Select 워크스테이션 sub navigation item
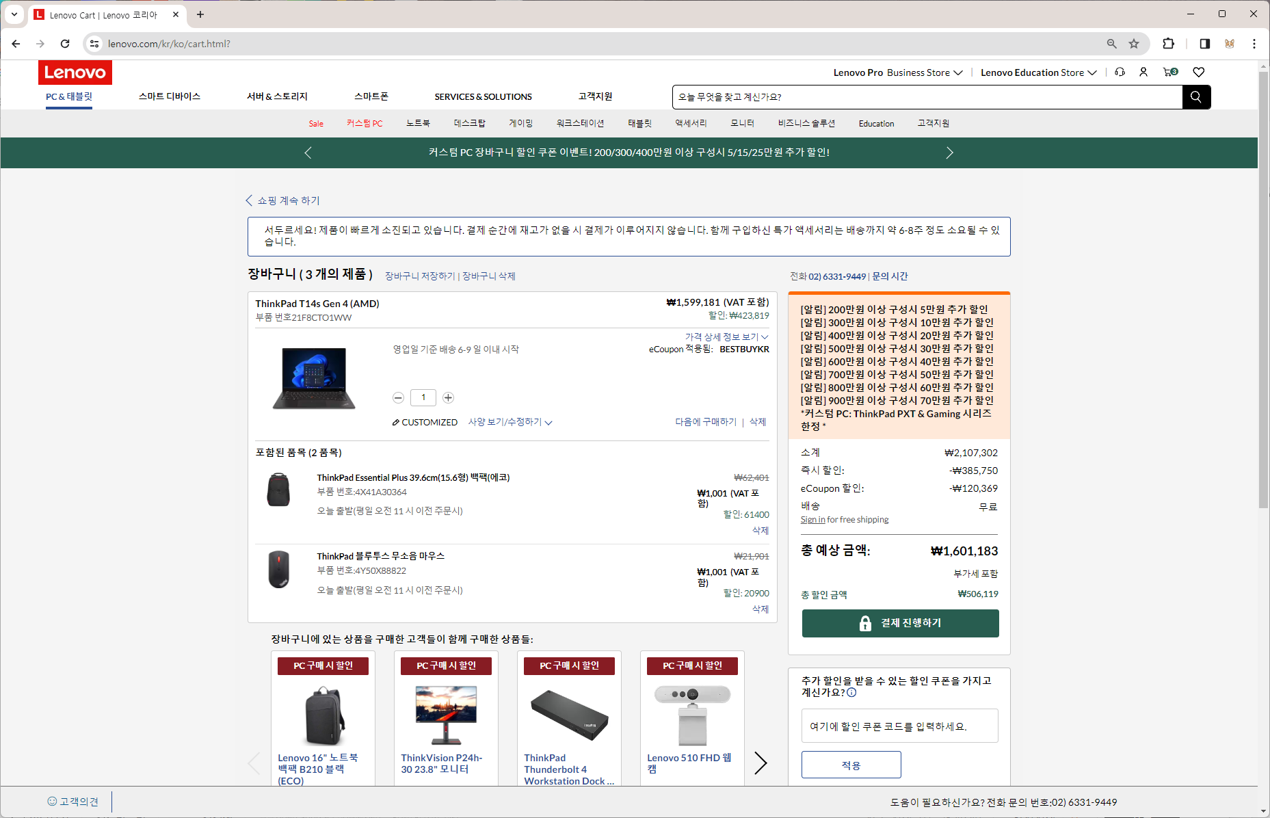1270x818 pixels. pyautogui.click(x=580, y=123)
